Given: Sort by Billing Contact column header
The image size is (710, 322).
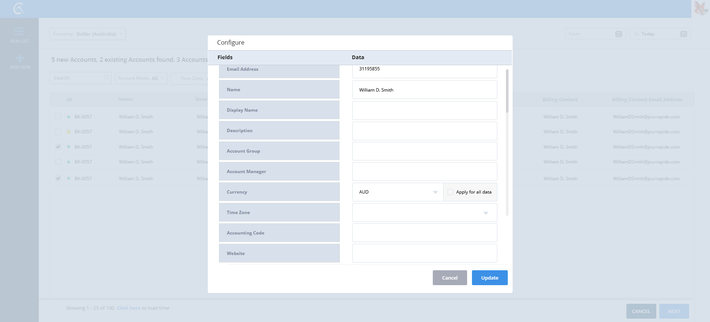Looking at the screenshot, I should click(560, 99).
